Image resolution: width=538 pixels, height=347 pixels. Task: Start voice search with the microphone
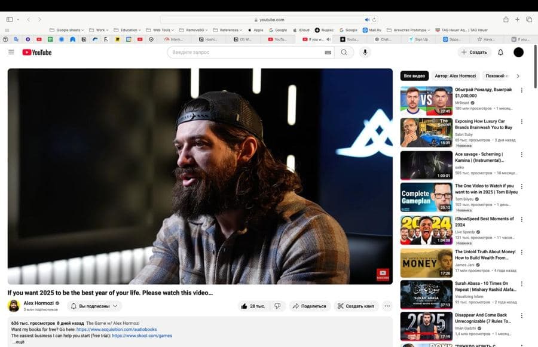pos(365,52)
